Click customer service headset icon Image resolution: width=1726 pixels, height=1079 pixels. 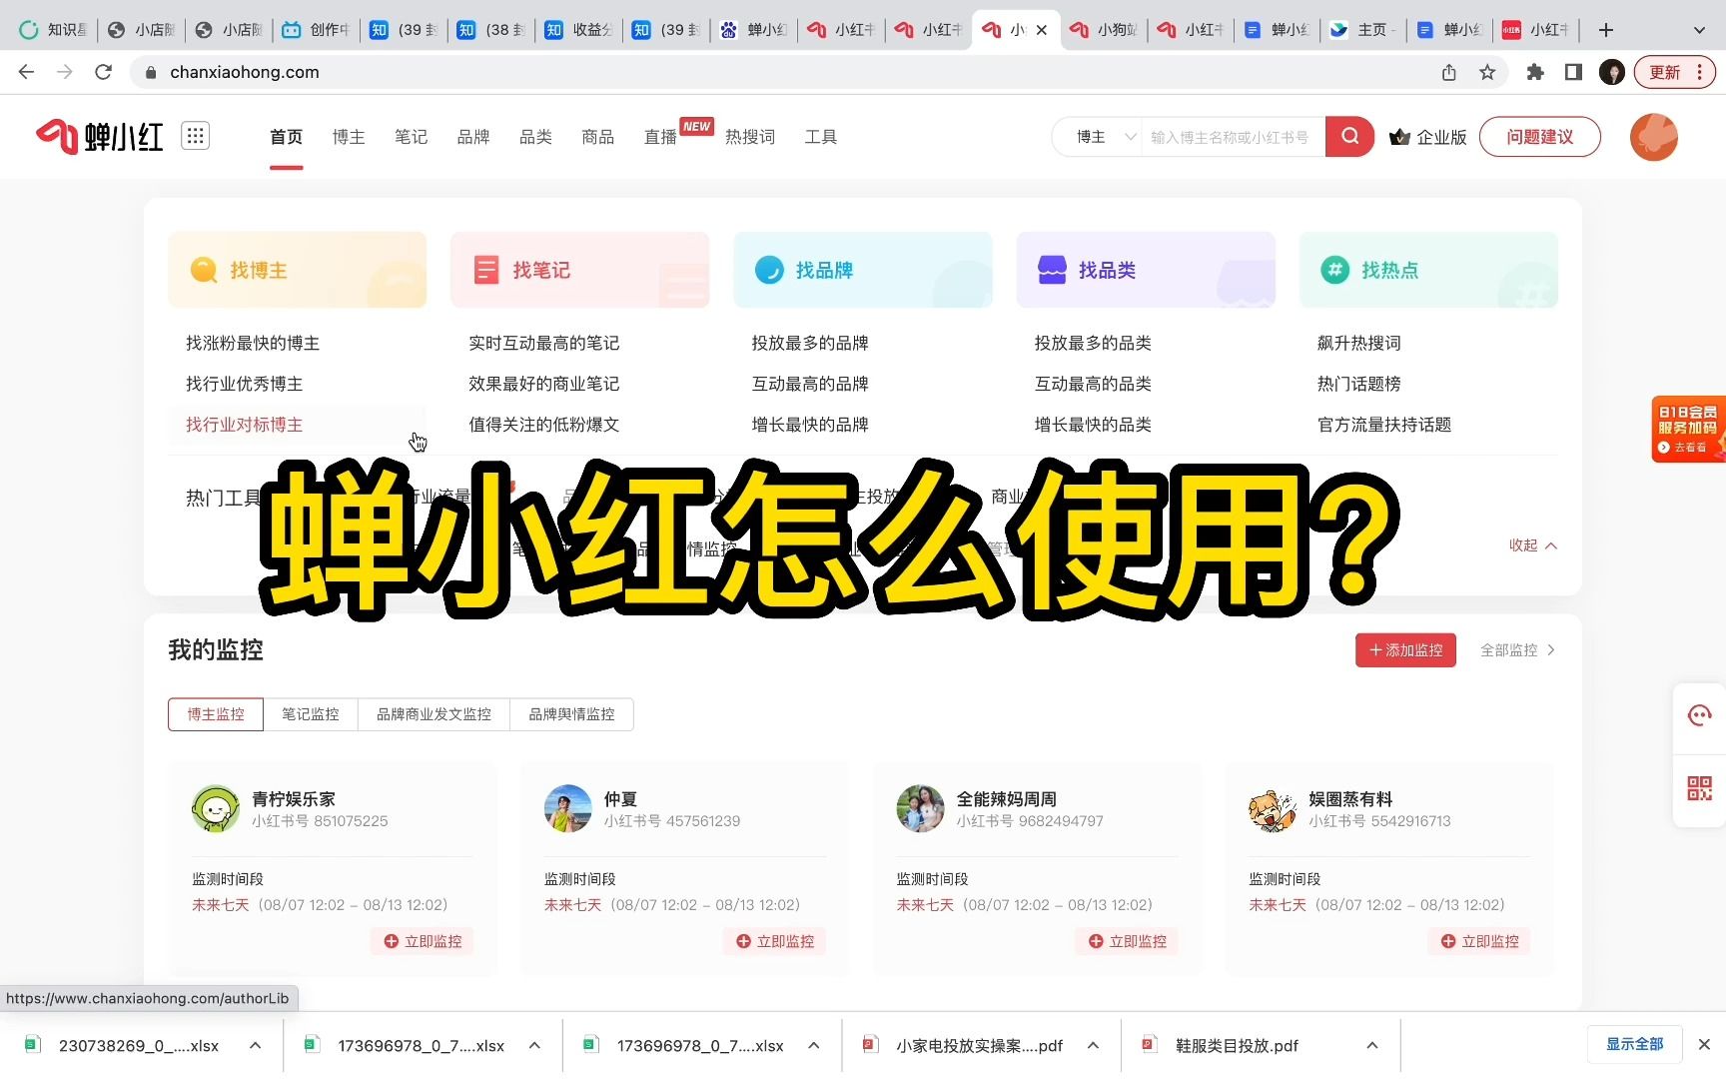click(1699, 715)
